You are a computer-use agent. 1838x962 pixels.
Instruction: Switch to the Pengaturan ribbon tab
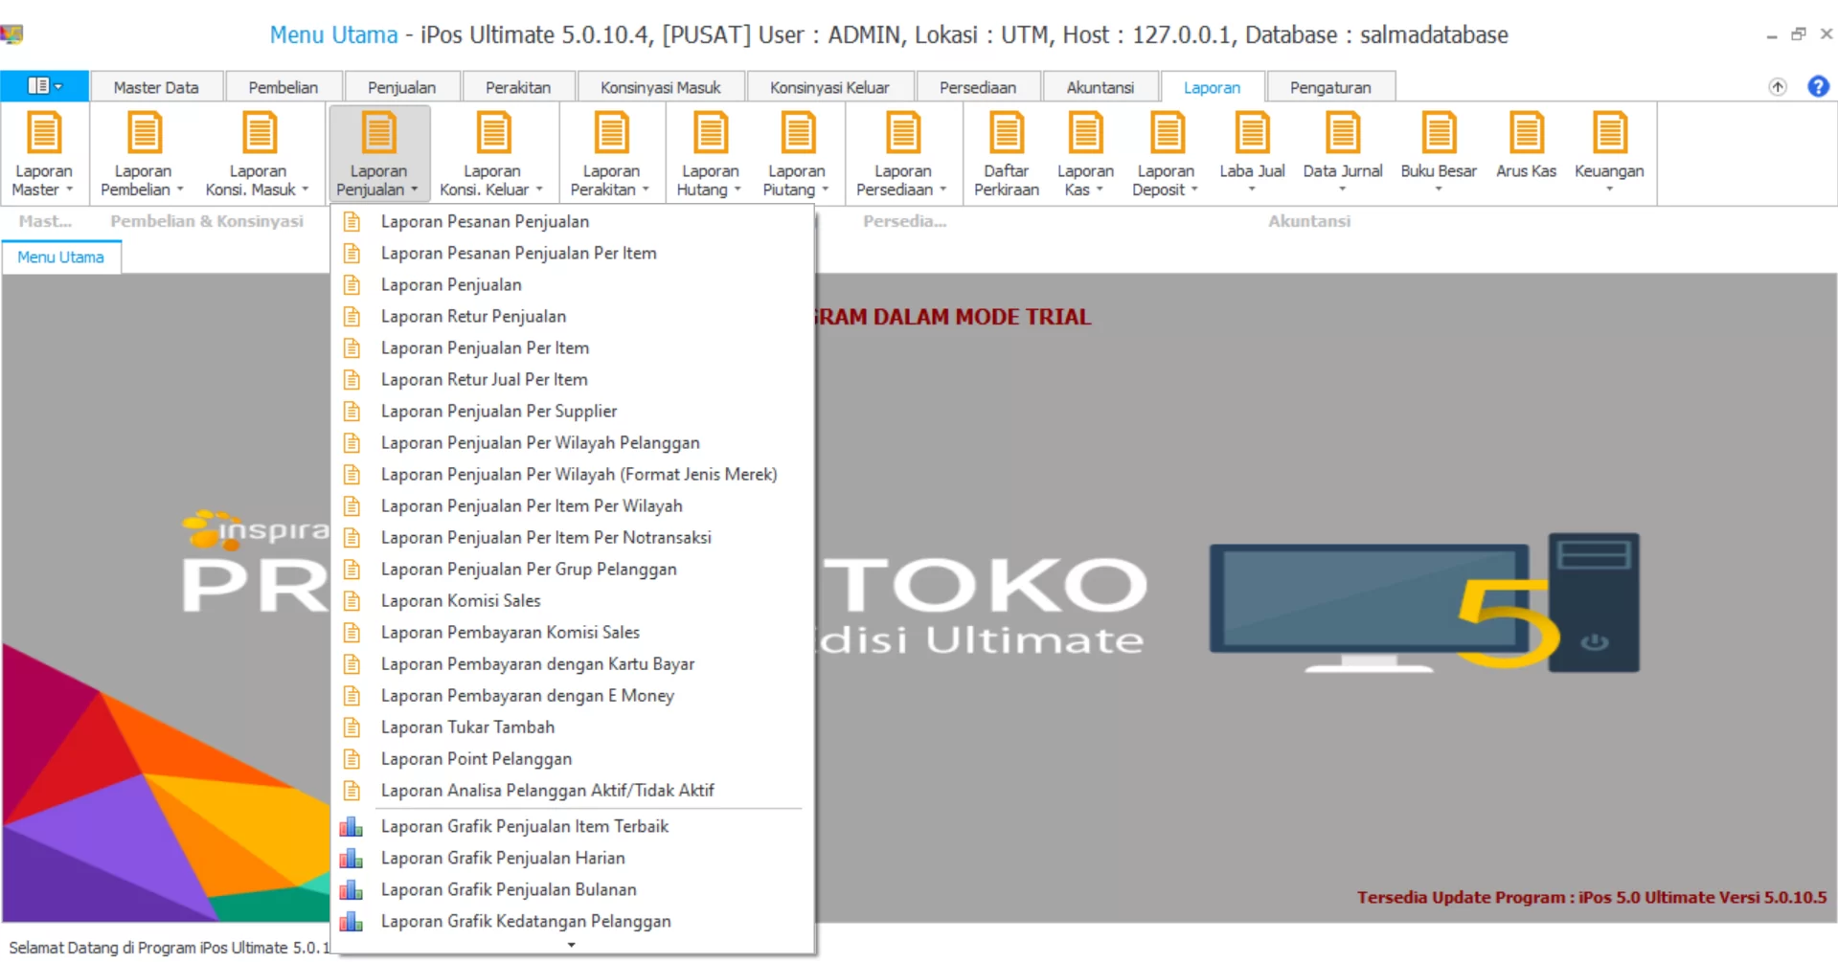coord(1329,87)
